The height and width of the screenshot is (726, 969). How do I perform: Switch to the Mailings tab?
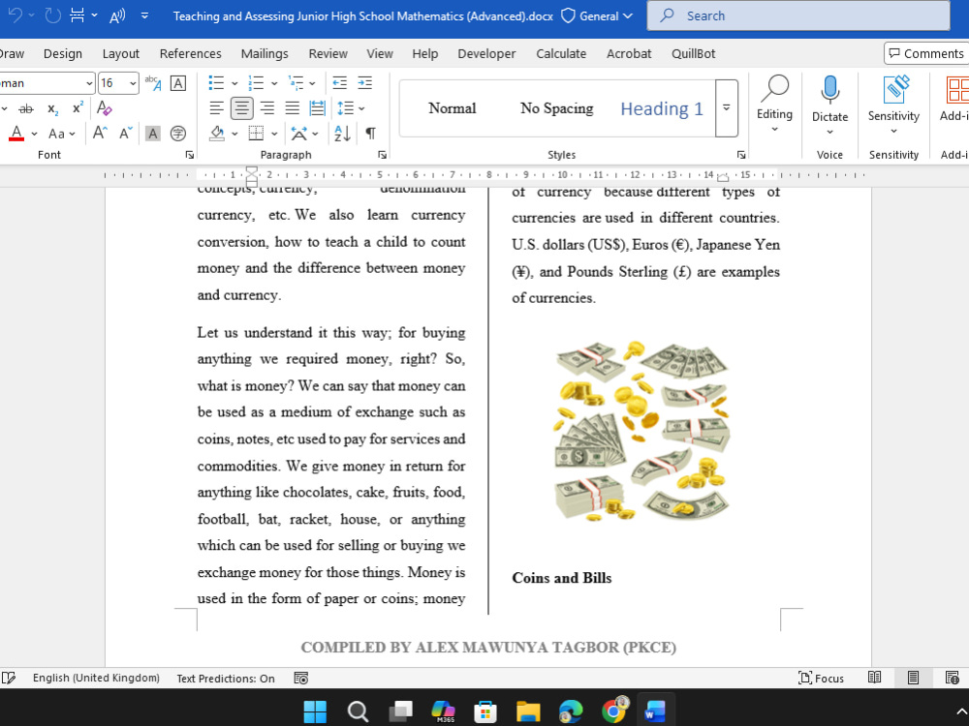point(265,53)
